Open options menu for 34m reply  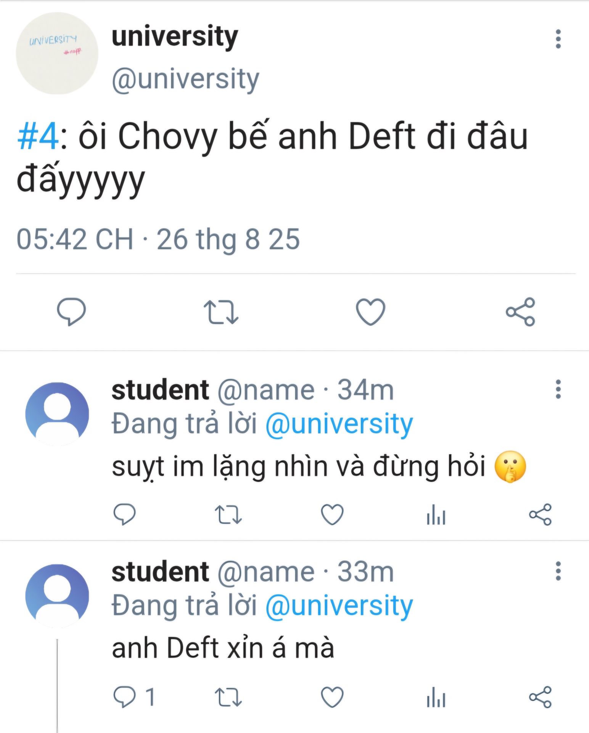558,389
